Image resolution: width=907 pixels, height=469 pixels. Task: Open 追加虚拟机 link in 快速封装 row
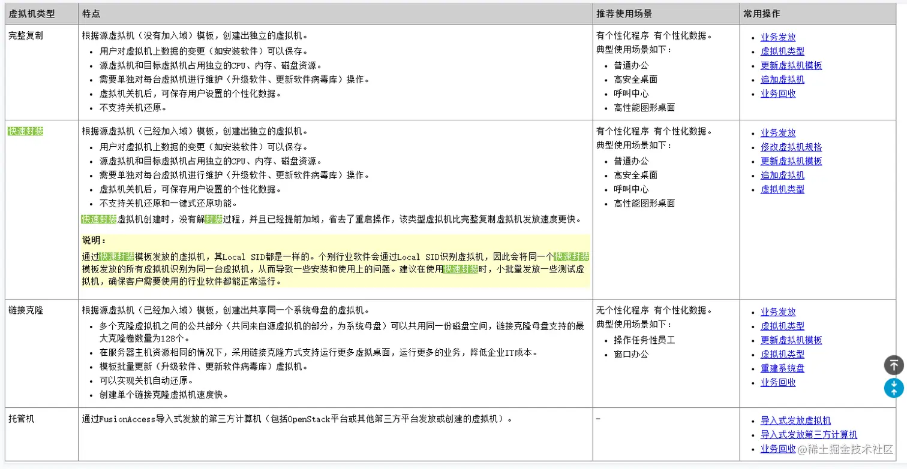click(782, 176)
